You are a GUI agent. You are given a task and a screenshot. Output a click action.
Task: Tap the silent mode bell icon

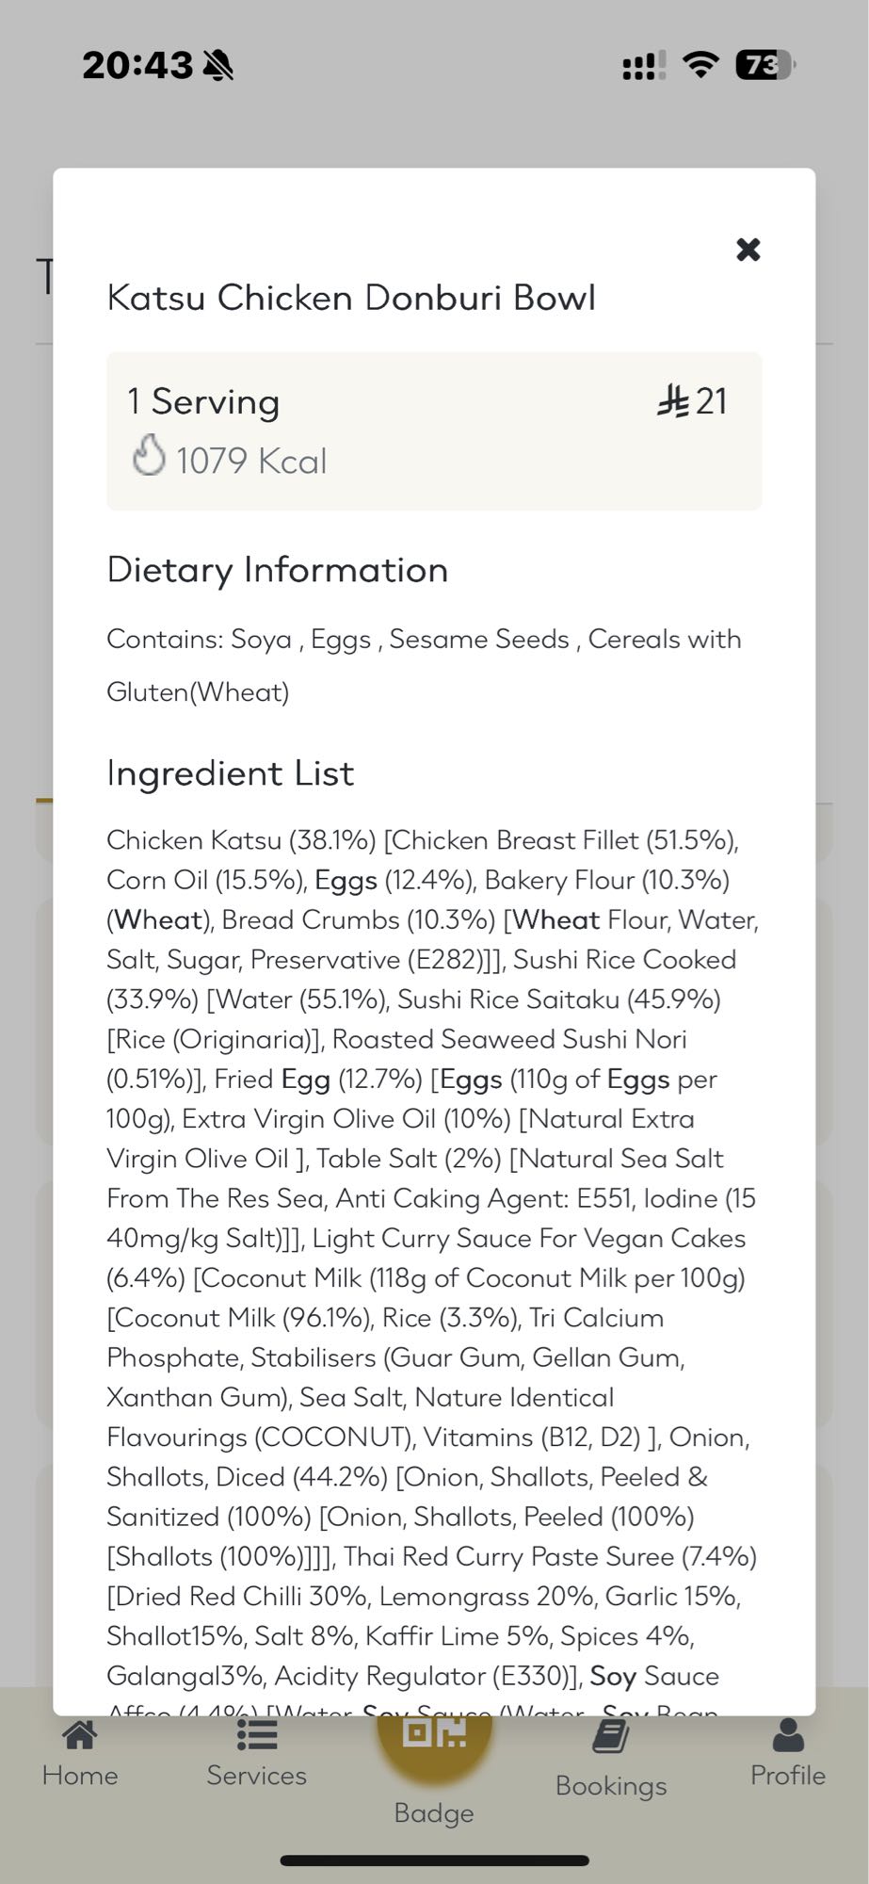[217, 66]
